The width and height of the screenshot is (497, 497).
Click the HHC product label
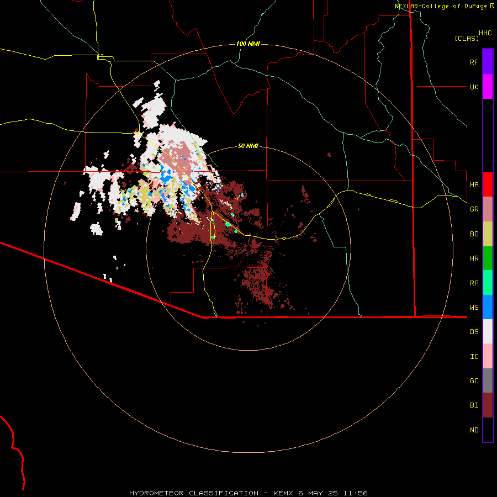click(x=485, y=33)
